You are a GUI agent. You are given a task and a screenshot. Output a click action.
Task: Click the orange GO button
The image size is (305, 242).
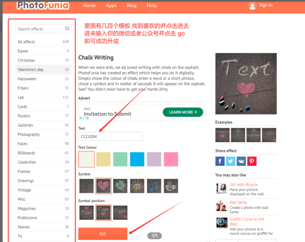(x=103, y=234)
